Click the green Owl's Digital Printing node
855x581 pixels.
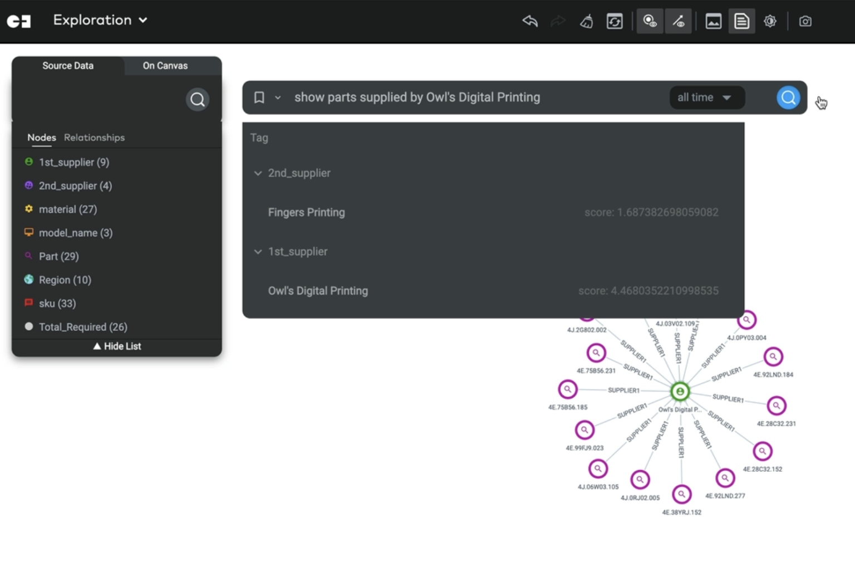(680, 392)
